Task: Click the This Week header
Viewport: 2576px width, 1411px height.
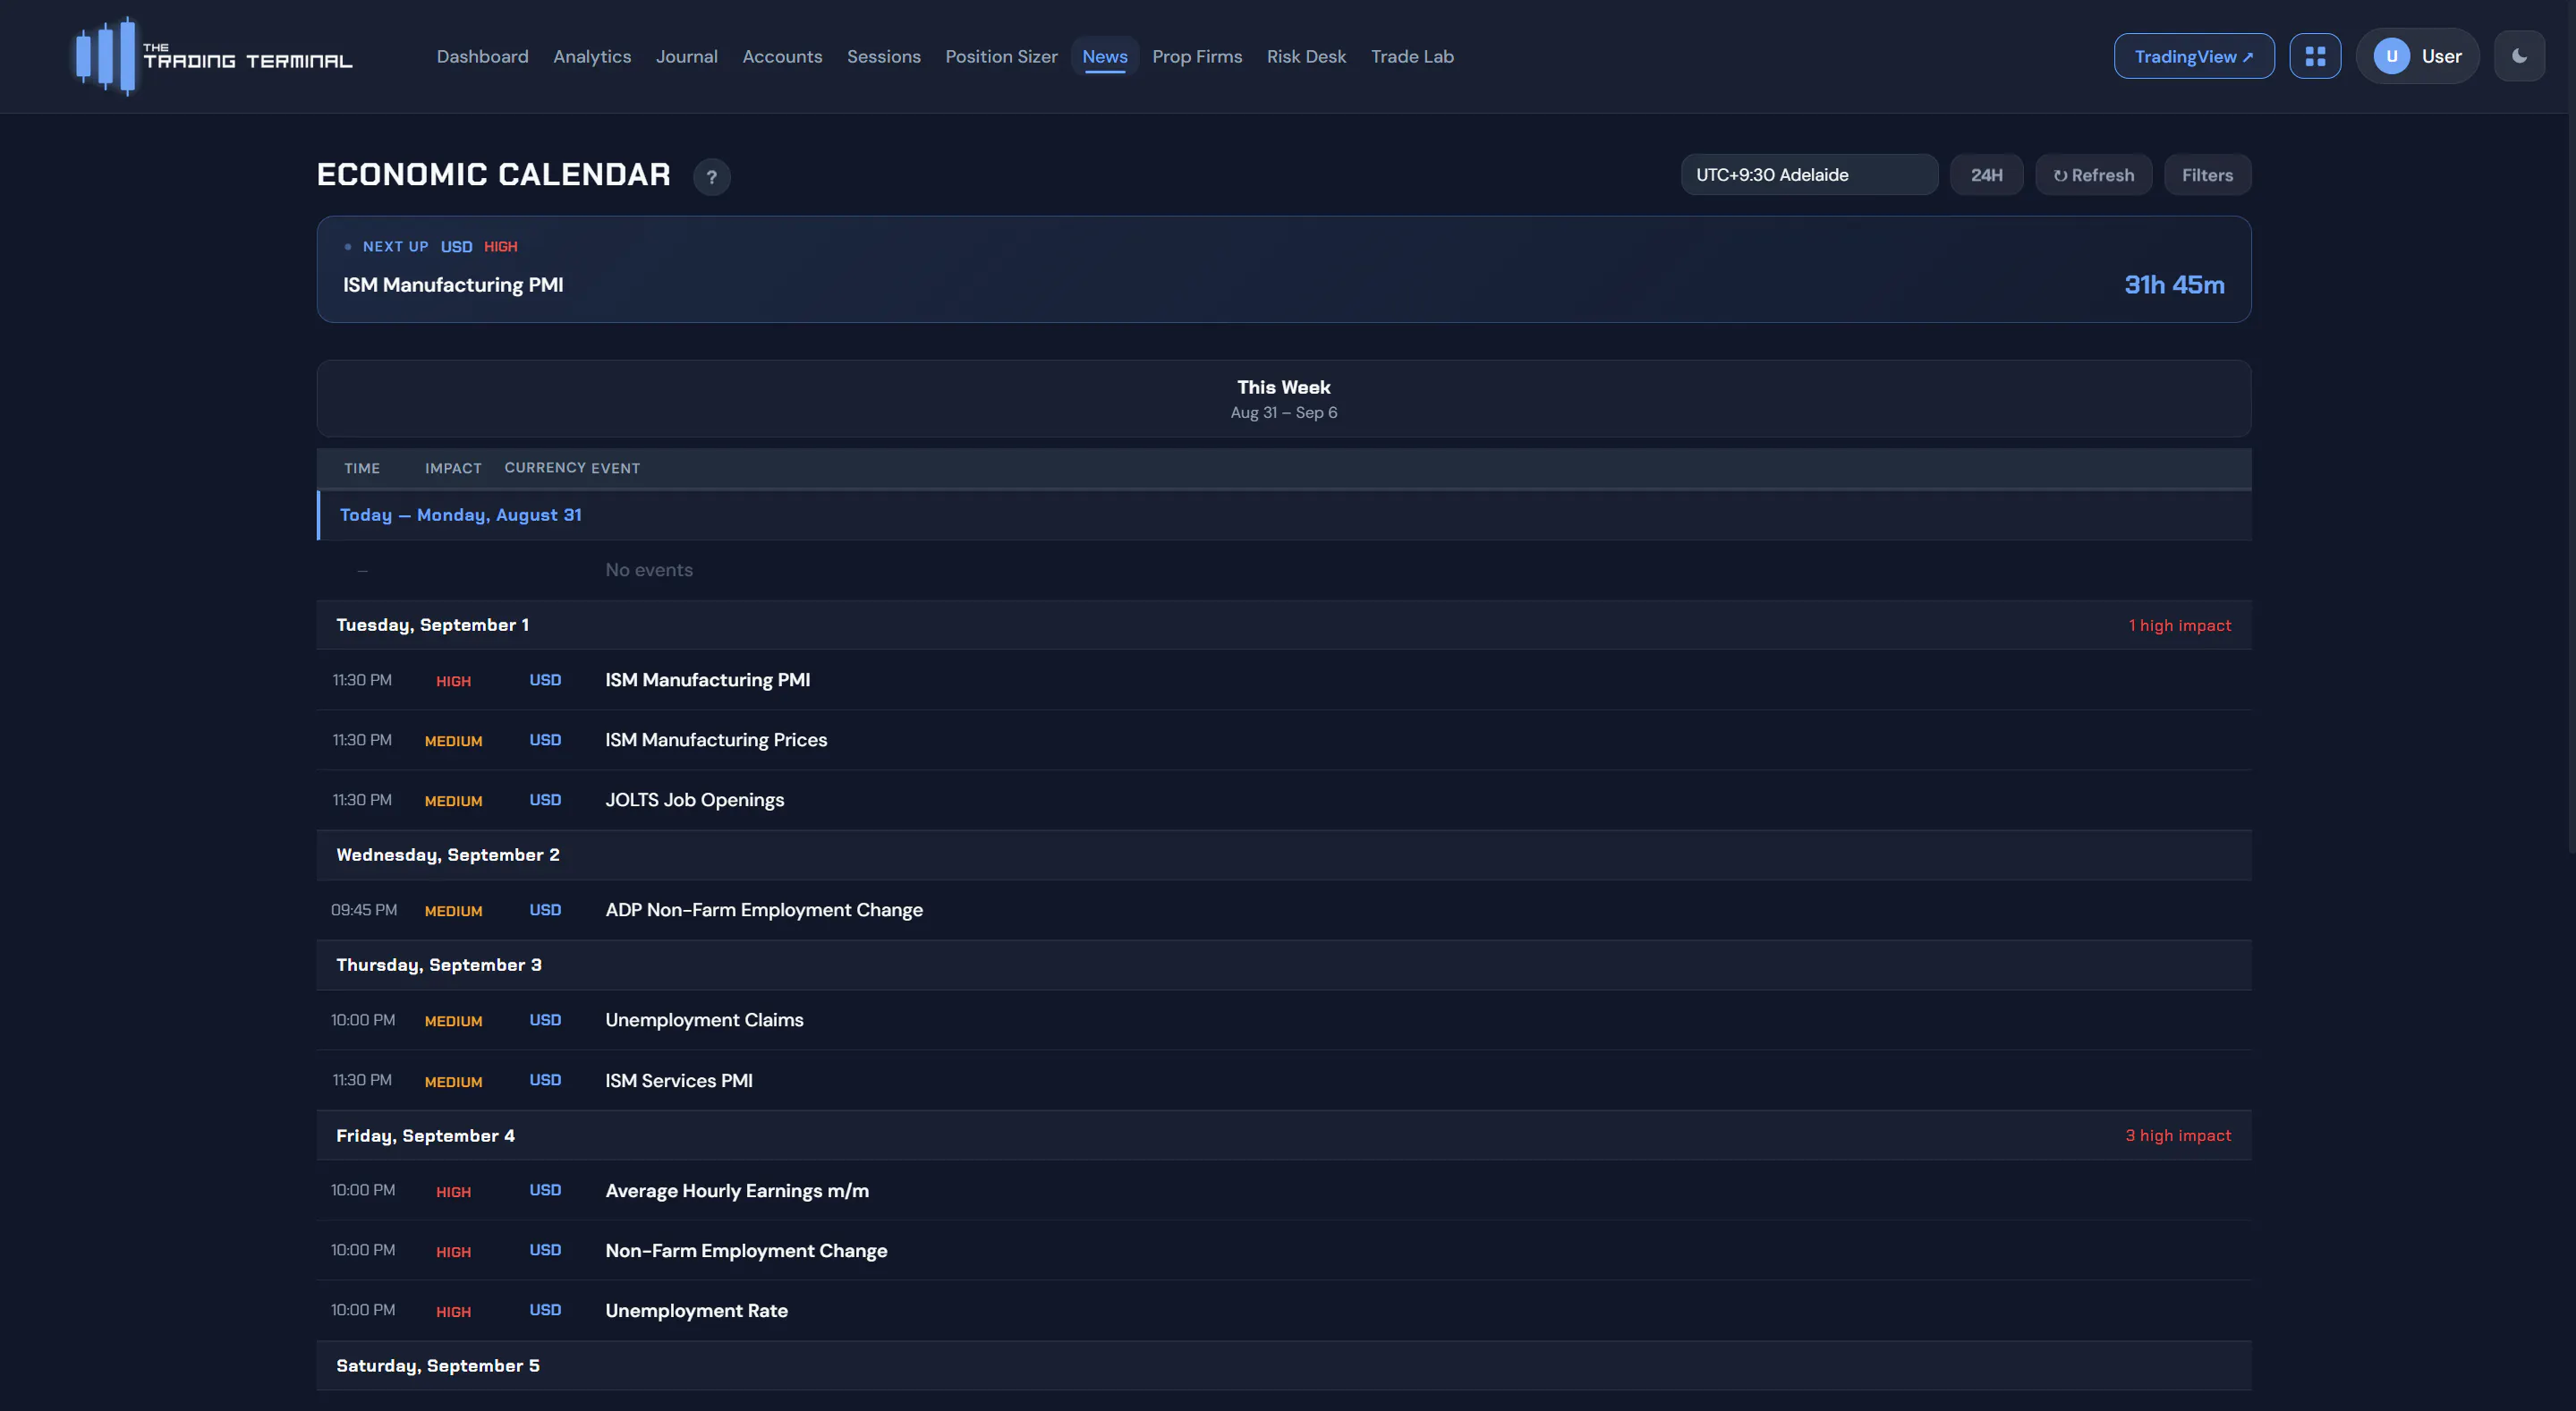Action: 1283,398
